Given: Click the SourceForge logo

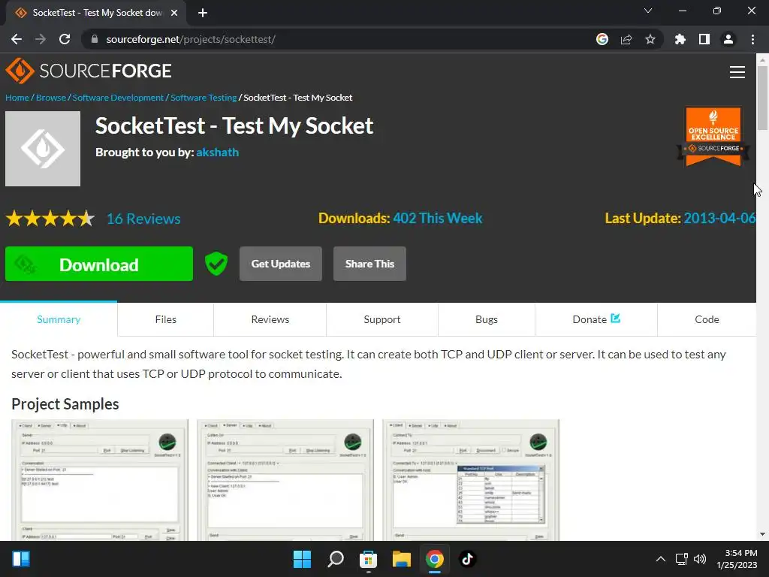Looking at the screenshot, I should pos(89,71).
